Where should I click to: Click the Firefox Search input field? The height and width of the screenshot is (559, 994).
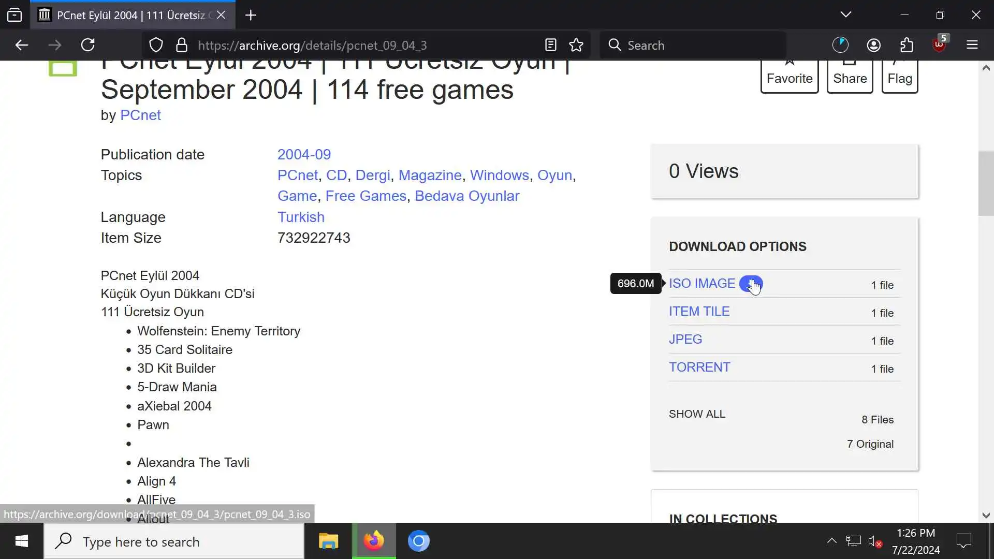click(x=694, y=45)
